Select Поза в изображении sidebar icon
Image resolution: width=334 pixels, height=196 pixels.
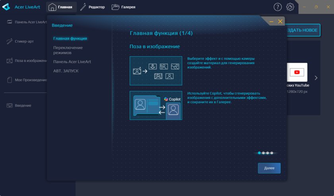tap(10, 61)
